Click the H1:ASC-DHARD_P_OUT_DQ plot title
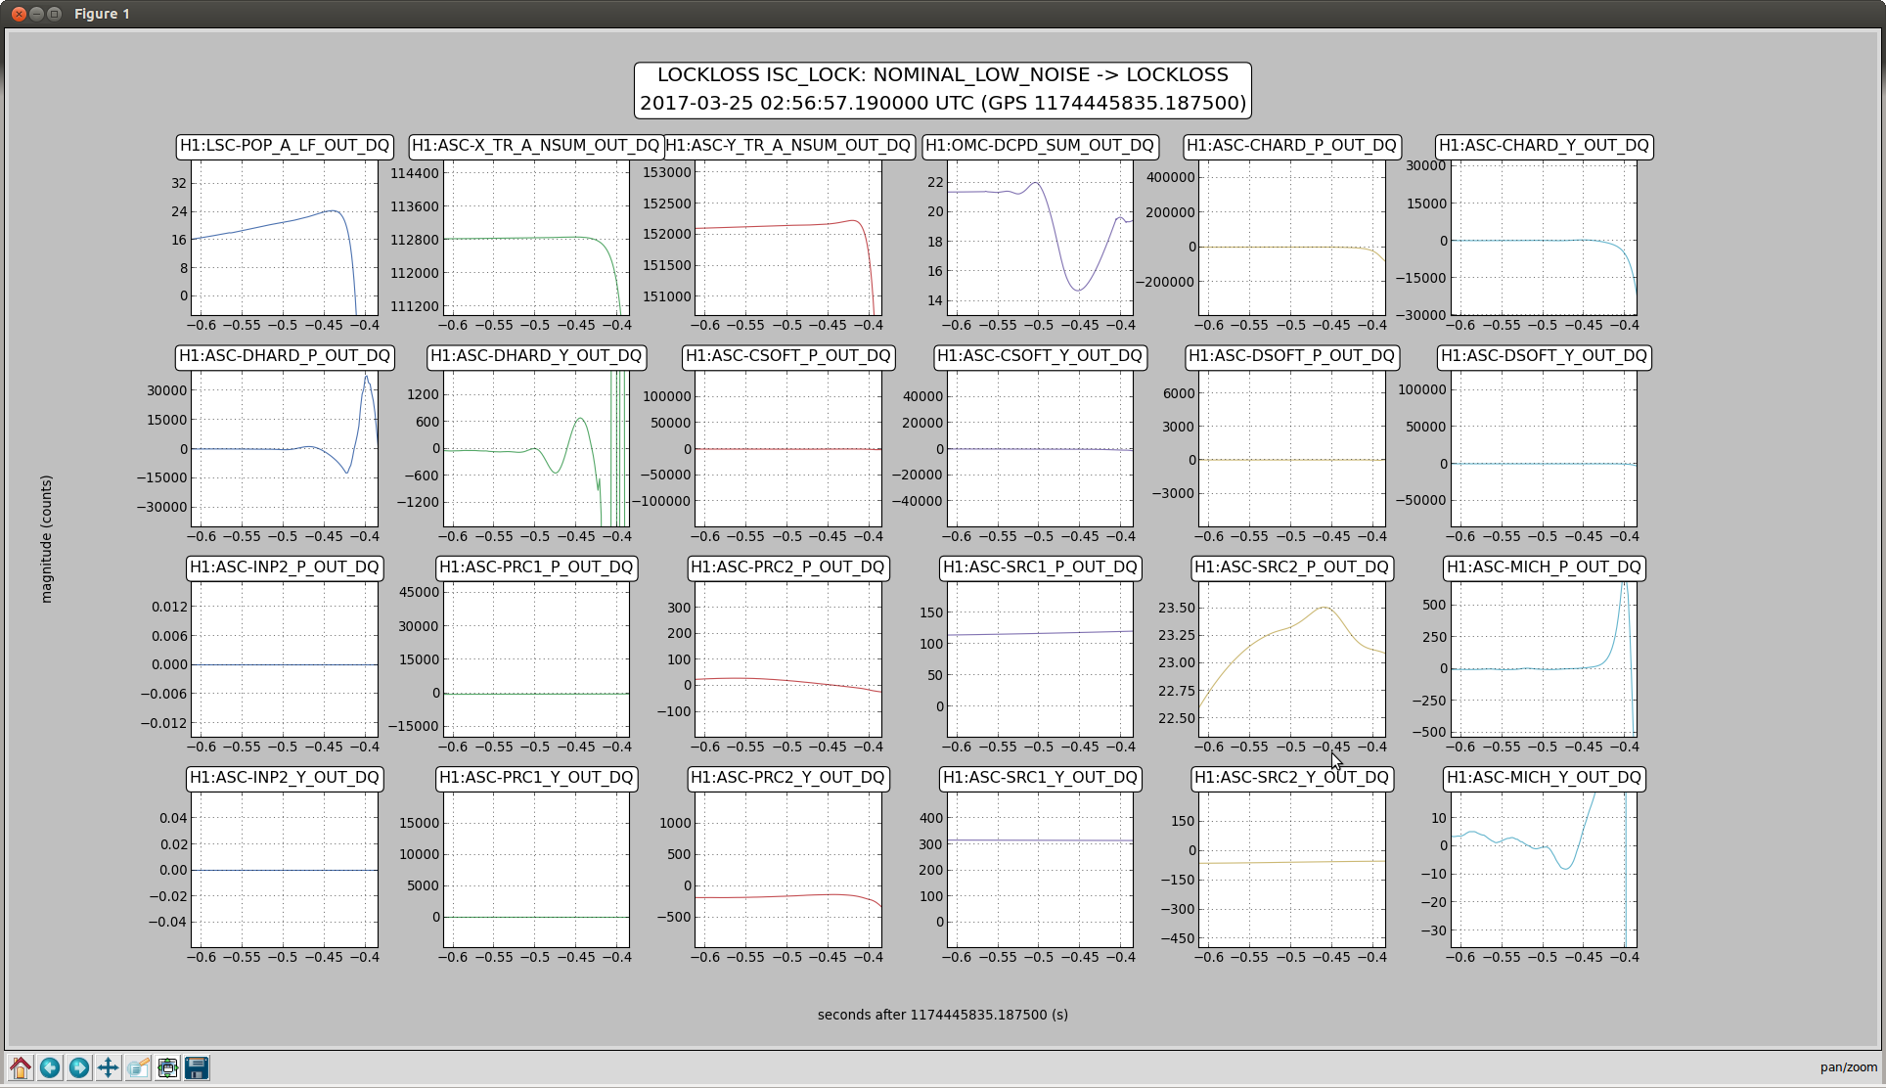Screen dimensions: 1886x1088 click(285, 356)
